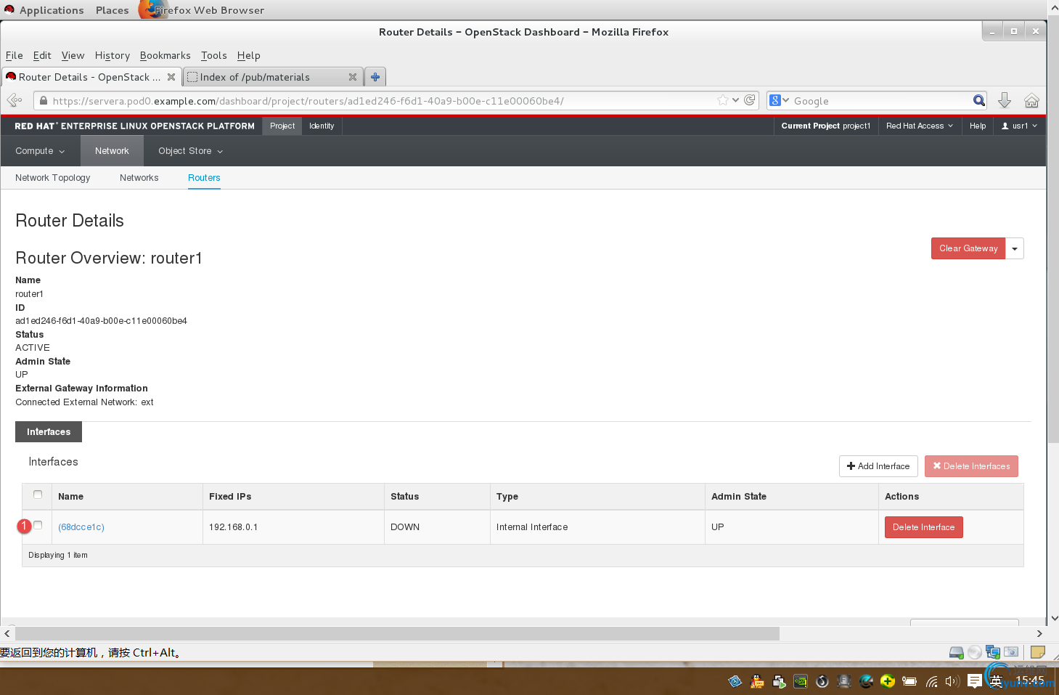Screen dimensions: 1059x695
Task: Click the VM CD/DVD drive status icon
Action: [x=975, y=652]
